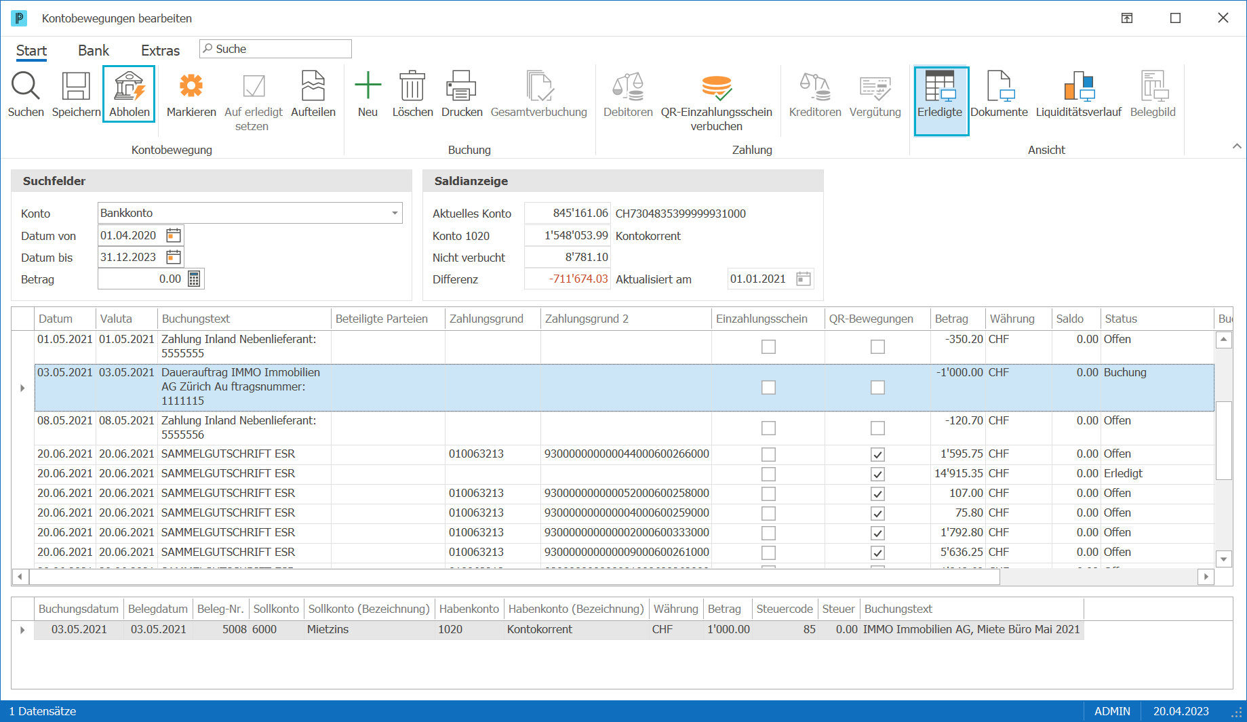Open calendar for Datum von
This screenshot has height=722, width=1247.
174,235
